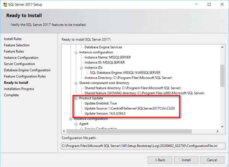The height and width of the screenshot is (167, 229).
Task: Select Update Version: 14.0.3294.0 row
Action: pyautogui.click(x=105, y=114)
